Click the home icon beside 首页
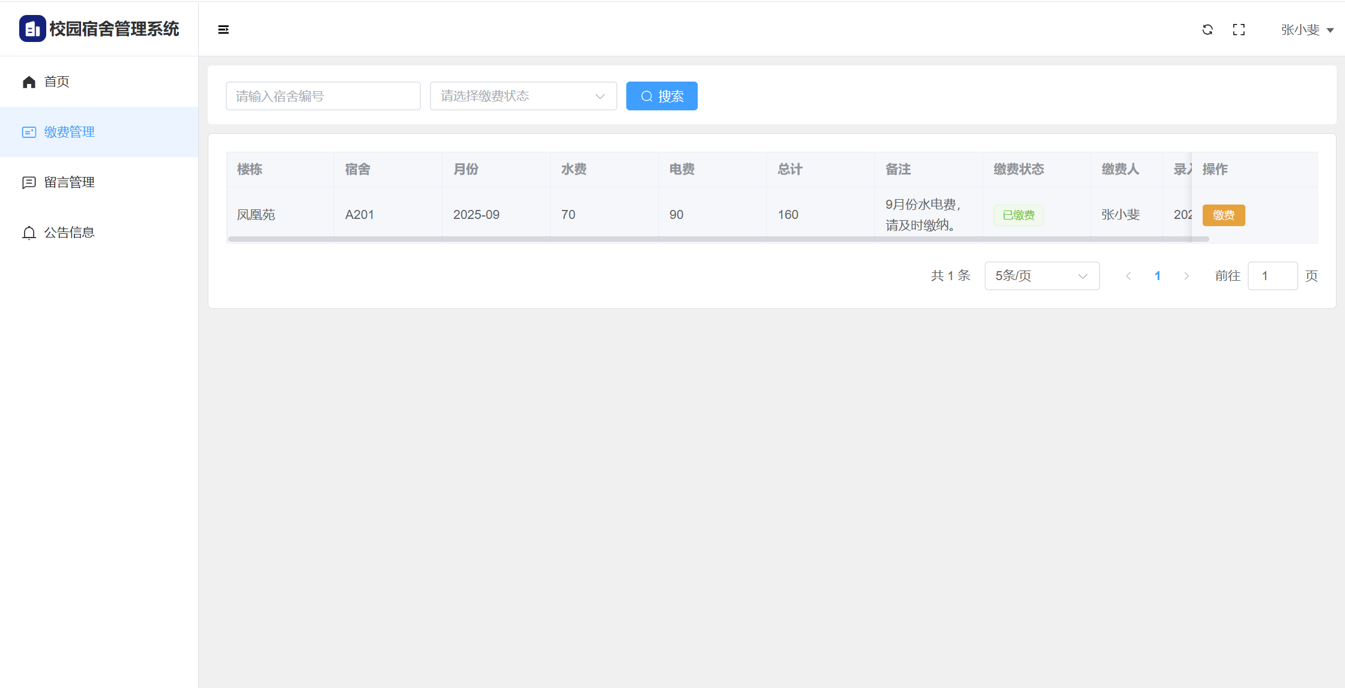The height and width of the screenshot is (688, 1345). click(x=29, y=82)
